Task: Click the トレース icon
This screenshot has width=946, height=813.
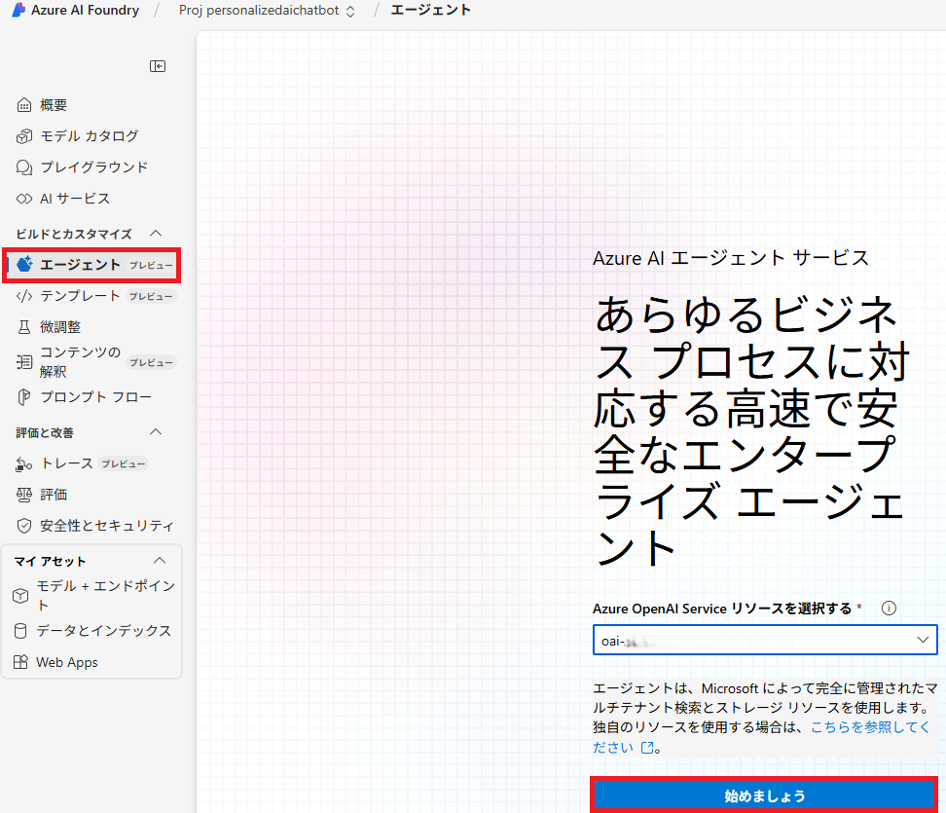Action: (x=24, y=464)
